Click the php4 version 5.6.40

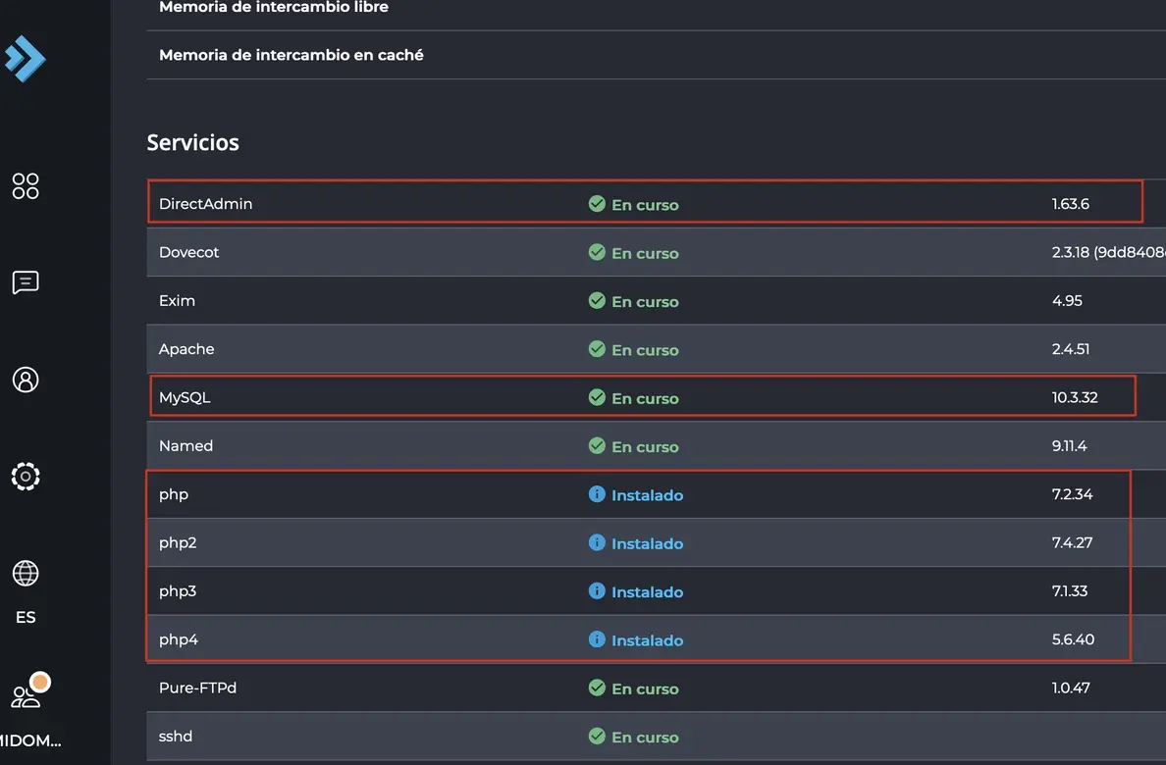point(1073,638)
